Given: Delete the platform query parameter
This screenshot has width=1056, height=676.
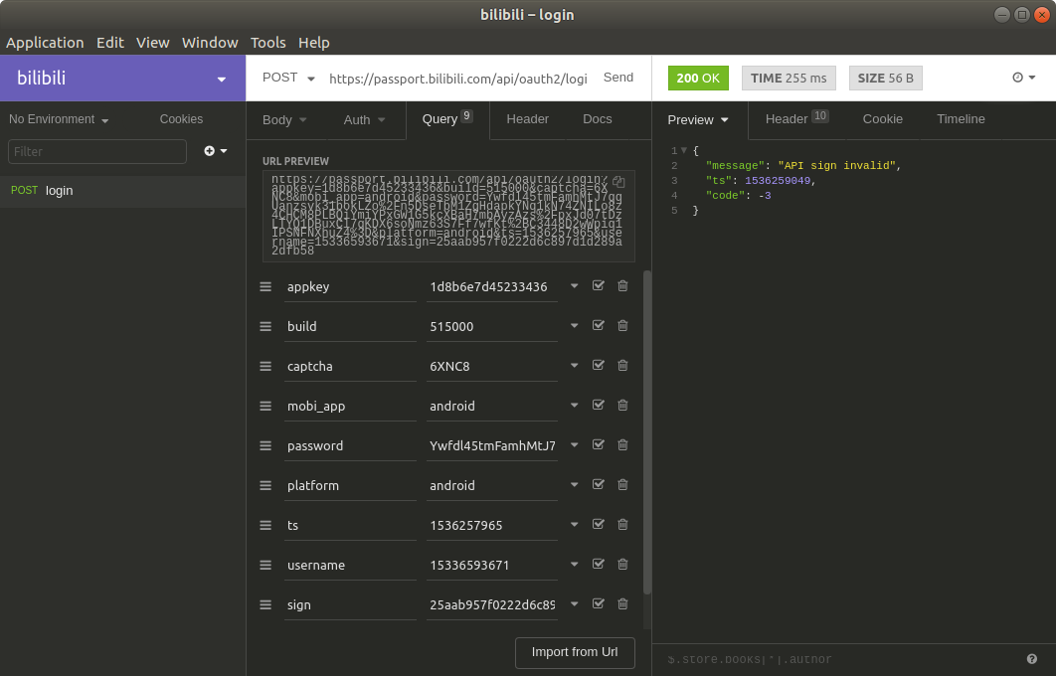Looking at the screenshot, I should (622, 485).
